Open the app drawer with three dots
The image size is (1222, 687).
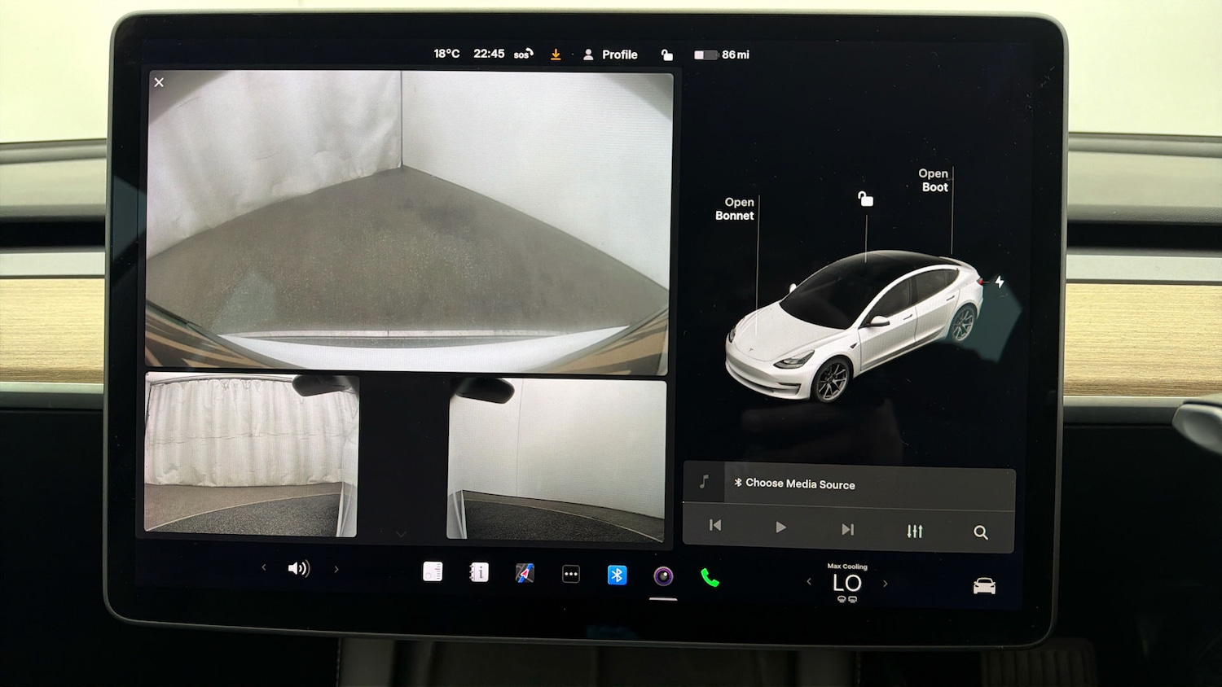coord(570,574)
